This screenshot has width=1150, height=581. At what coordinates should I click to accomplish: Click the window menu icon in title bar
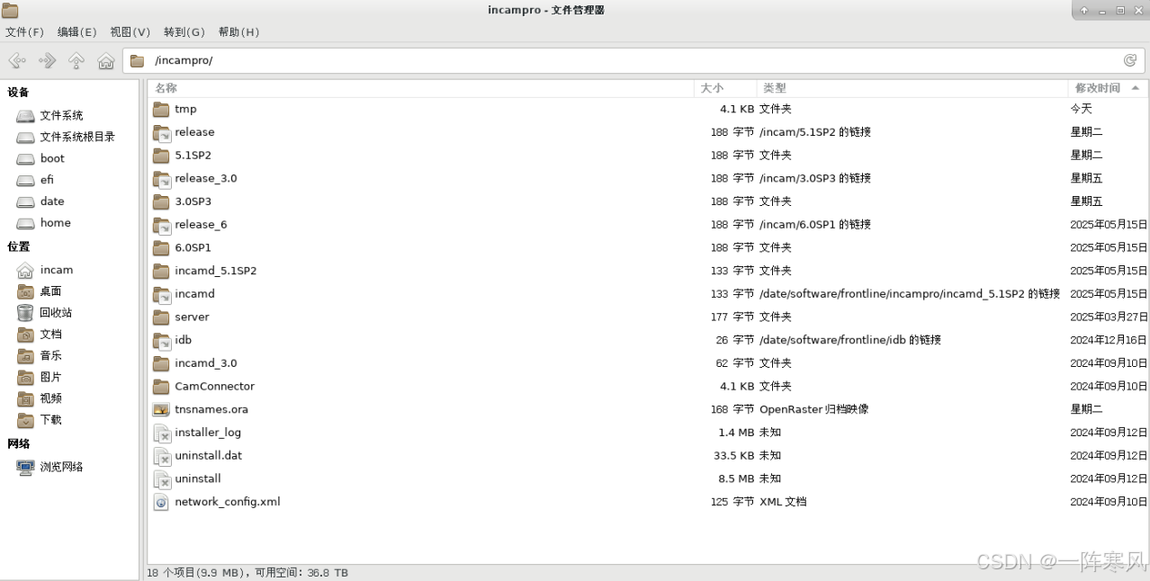[x=10, y=10]
